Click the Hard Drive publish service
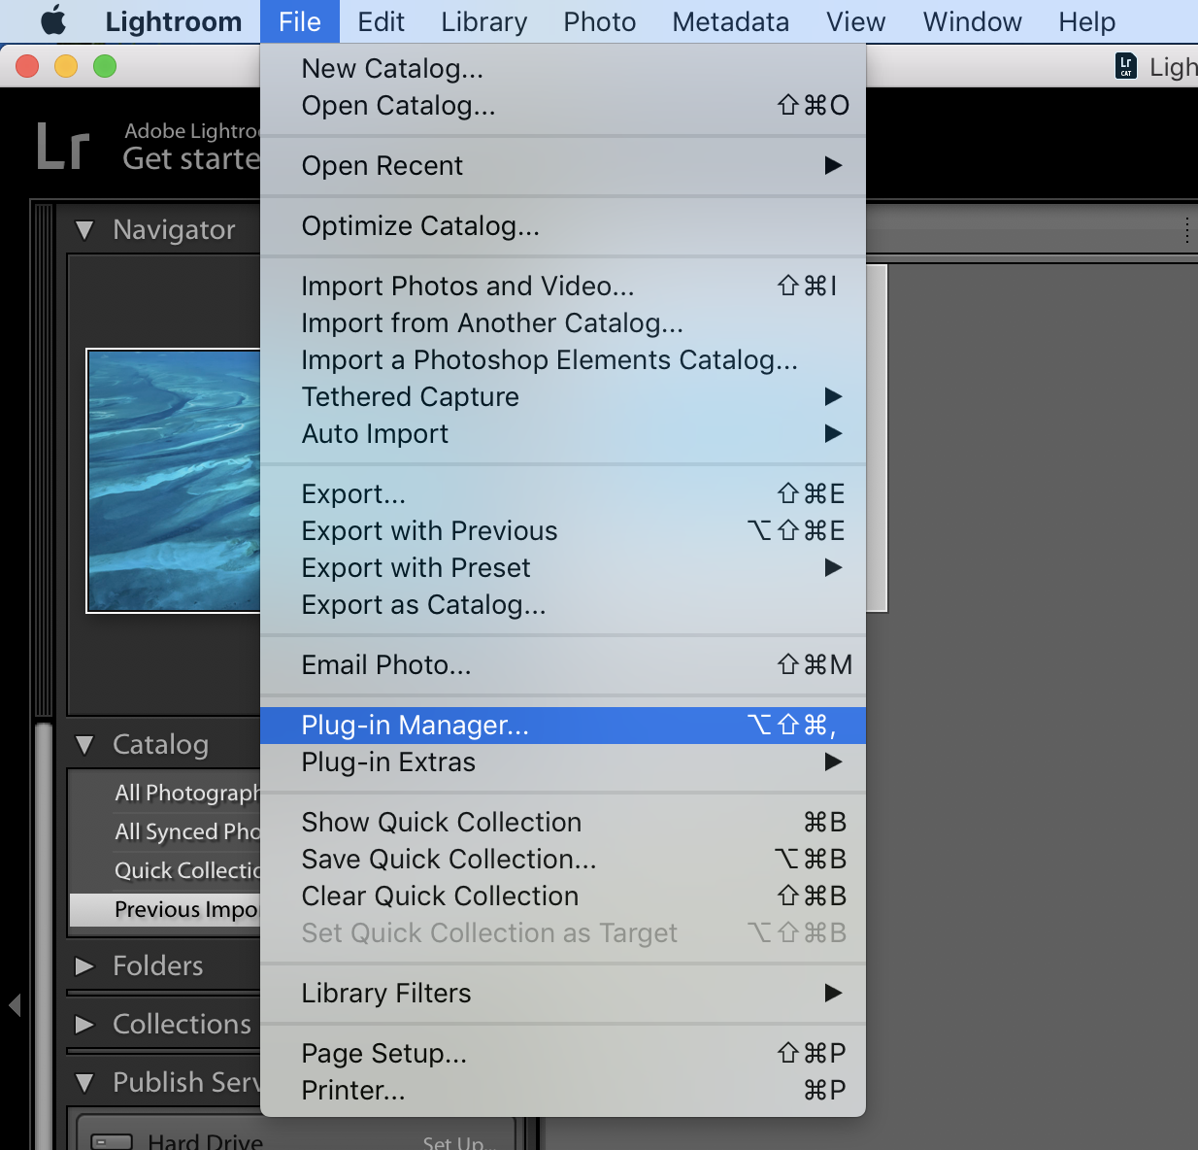Image resolution: width=1198 pixels, height=1150 pixels. point(205,1141)
